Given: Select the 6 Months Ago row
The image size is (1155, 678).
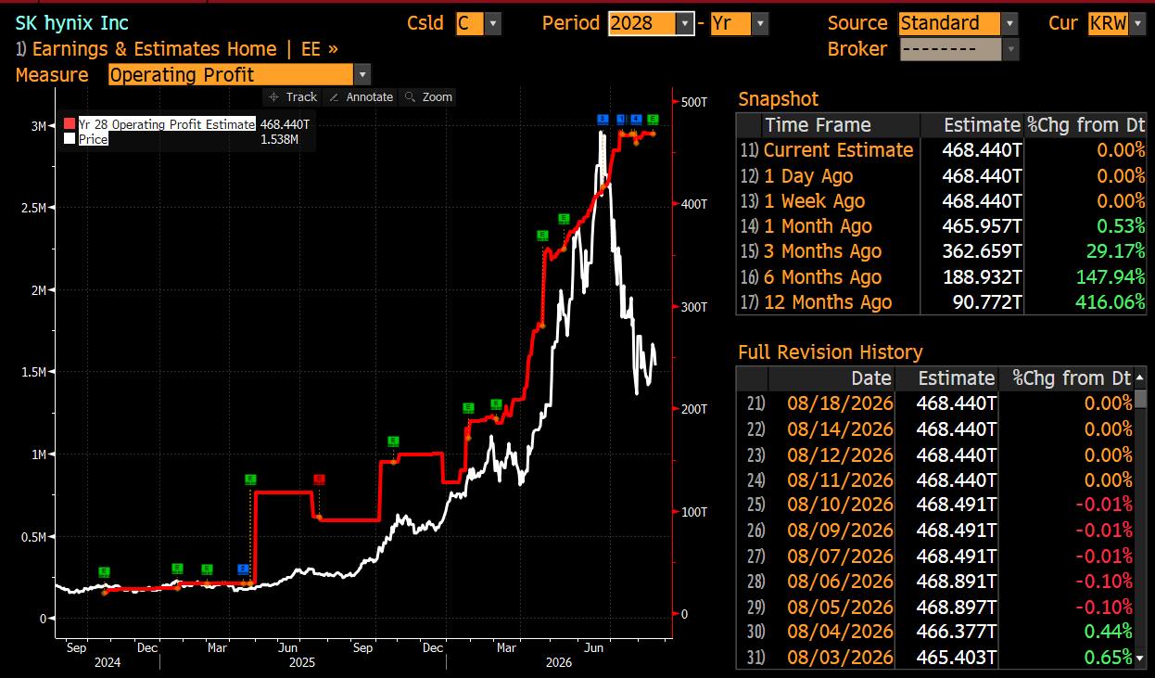Looking at the screenshot, I should click(941, 277).
